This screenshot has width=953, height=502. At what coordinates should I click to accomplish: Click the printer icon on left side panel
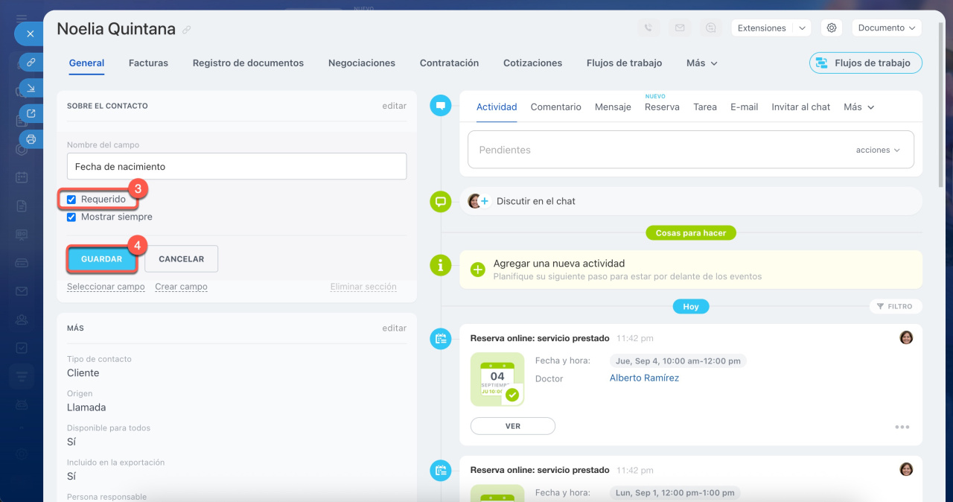31,139
